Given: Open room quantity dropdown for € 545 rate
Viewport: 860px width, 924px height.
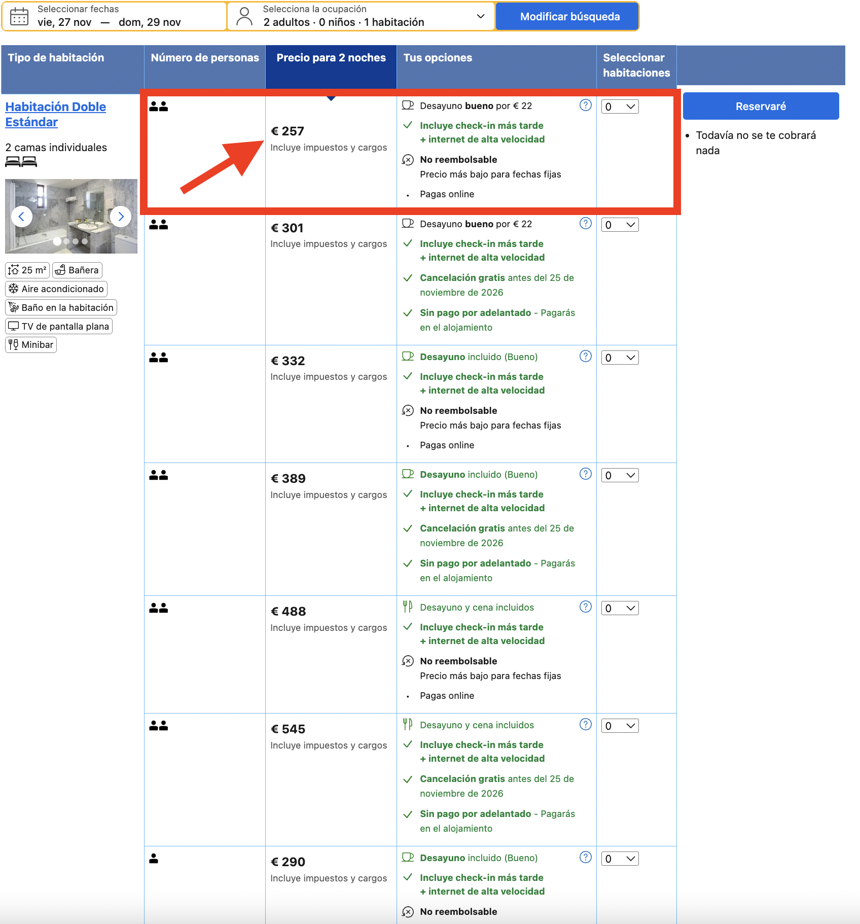Looking at the screenshot, I should [x=620, y=726].
